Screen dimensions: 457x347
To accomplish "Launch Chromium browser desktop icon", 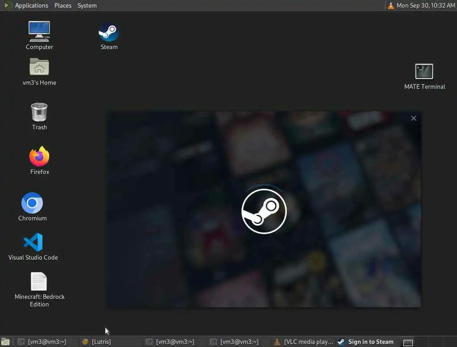I will (x=32, y=206).
